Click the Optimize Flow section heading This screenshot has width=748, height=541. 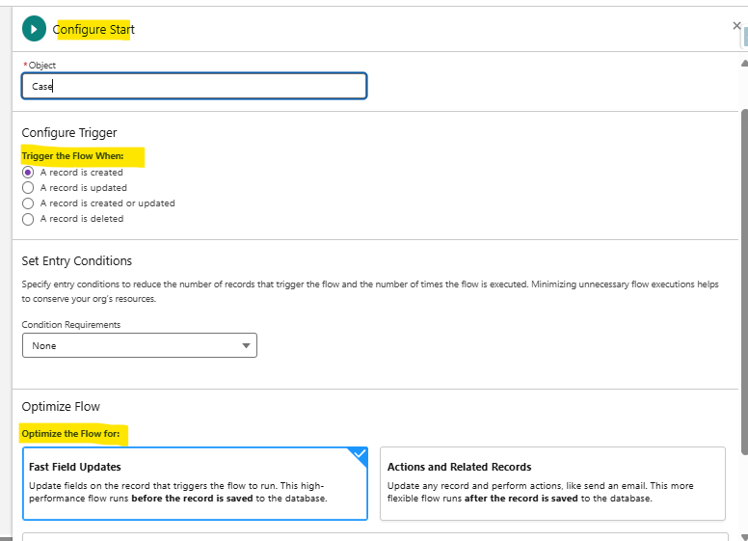pos(61,406)
